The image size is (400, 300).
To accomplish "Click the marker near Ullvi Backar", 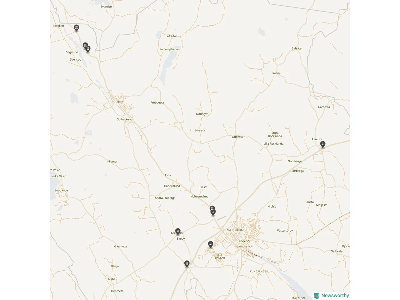I will (211, 244).
